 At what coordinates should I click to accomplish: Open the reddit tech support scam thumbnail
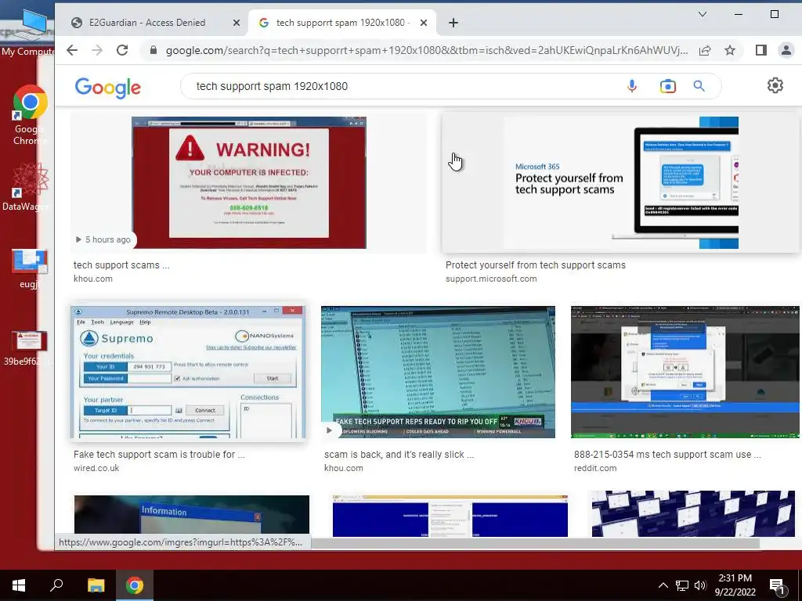point(685,372)
